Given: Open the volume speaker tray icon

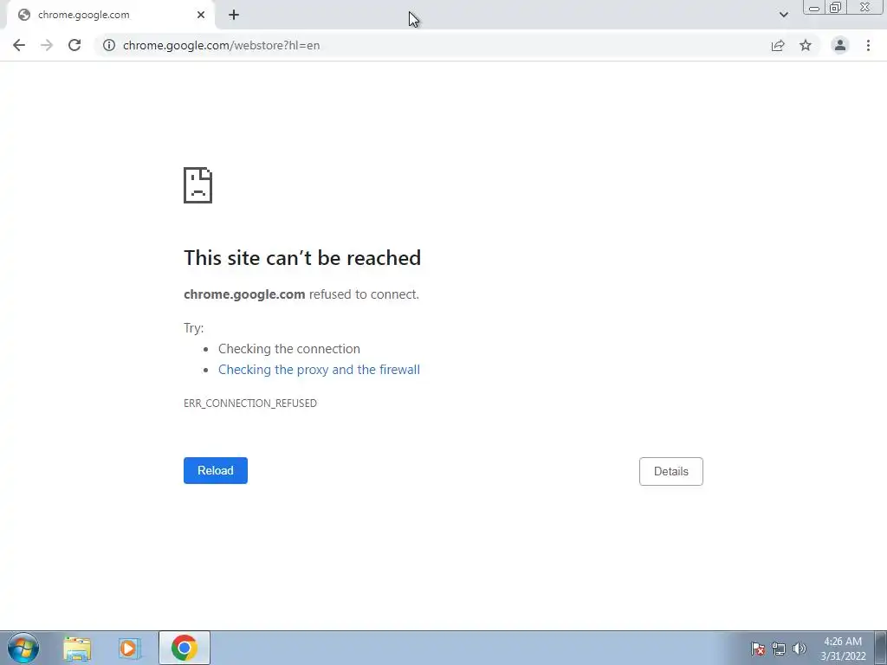Looking at the screenshot, I should click(x=800, y=649).
